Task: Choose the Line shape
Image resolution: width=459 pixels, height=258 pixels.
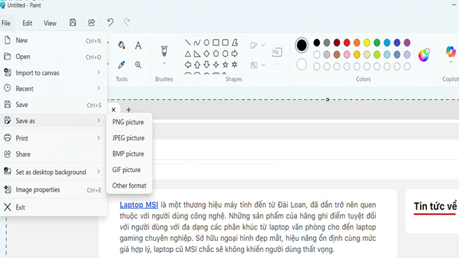Action: point(188,42)
